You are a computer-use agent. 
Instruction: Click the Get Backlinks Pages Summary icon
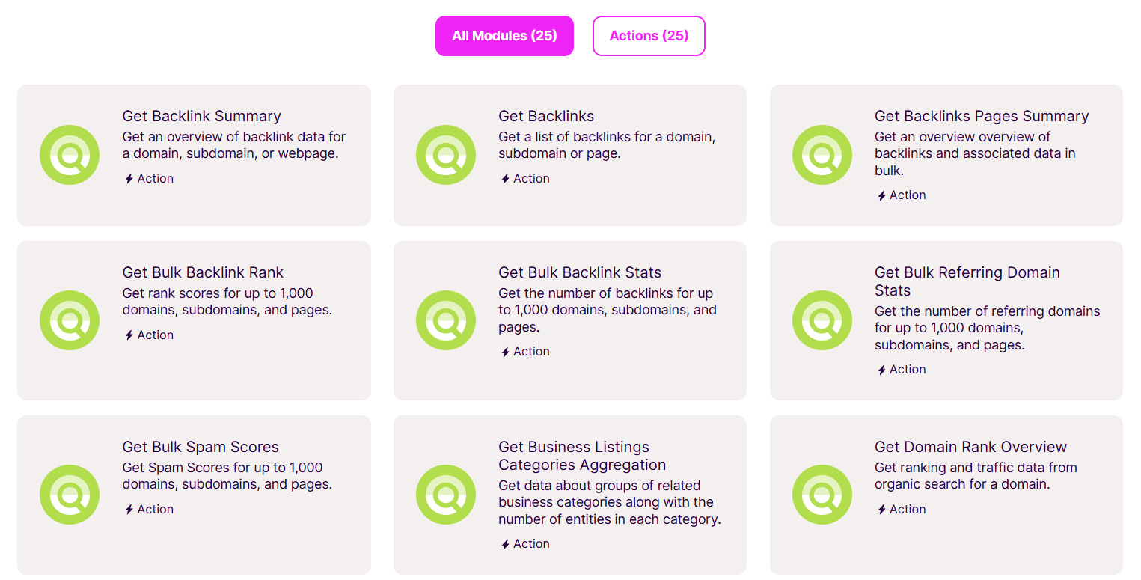click(x=822, y=155)
